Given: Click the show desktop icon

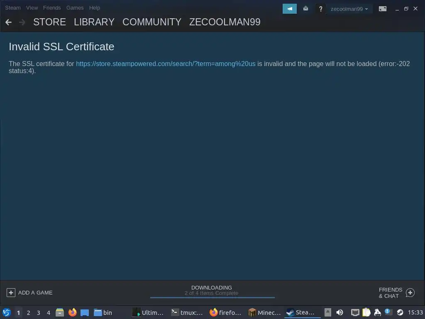Looking at the screenshot, I should tap(85, 312).
